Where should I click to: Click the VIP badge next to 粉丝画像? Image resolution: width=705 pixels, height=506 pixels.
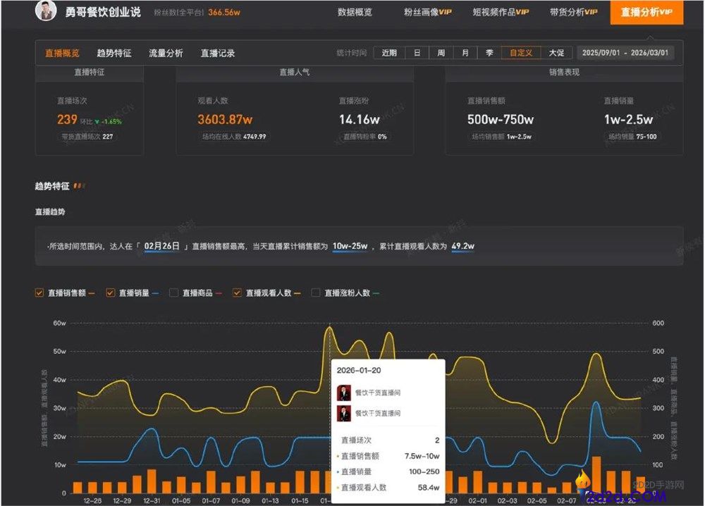(445, 12)
